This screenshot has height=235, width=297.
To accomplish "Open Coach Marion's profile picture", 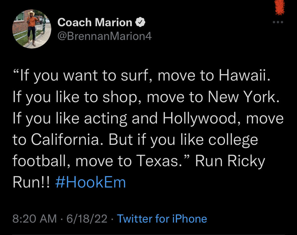I will 32,29.
